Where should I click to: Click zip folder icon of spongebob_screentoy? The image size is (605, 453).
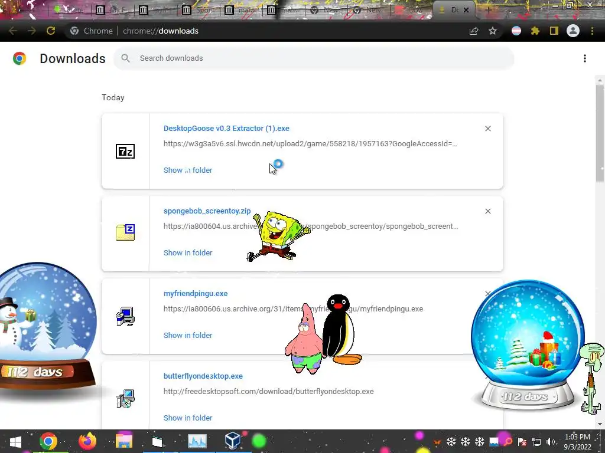pyautogui.click(x=125, y=232)
